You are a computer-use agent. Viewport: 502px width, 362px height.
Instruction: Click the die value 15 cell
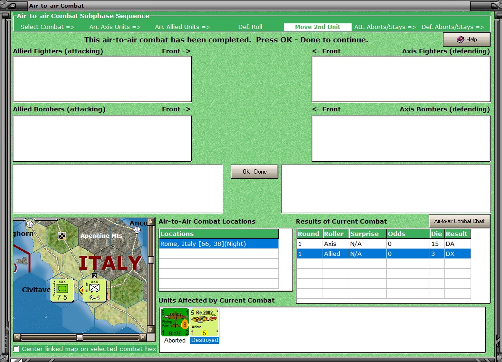coord(437,244)
